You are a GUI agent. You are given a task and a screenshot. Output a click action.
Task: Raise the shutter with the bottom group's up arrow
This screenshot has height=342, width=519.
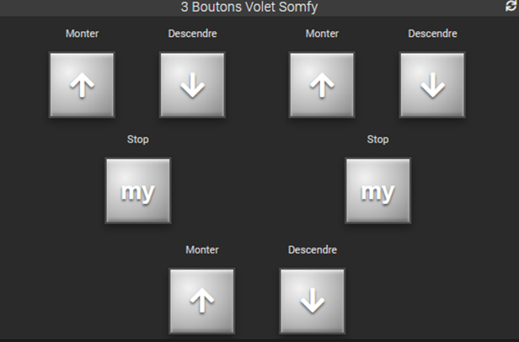(x=201, y=301)
